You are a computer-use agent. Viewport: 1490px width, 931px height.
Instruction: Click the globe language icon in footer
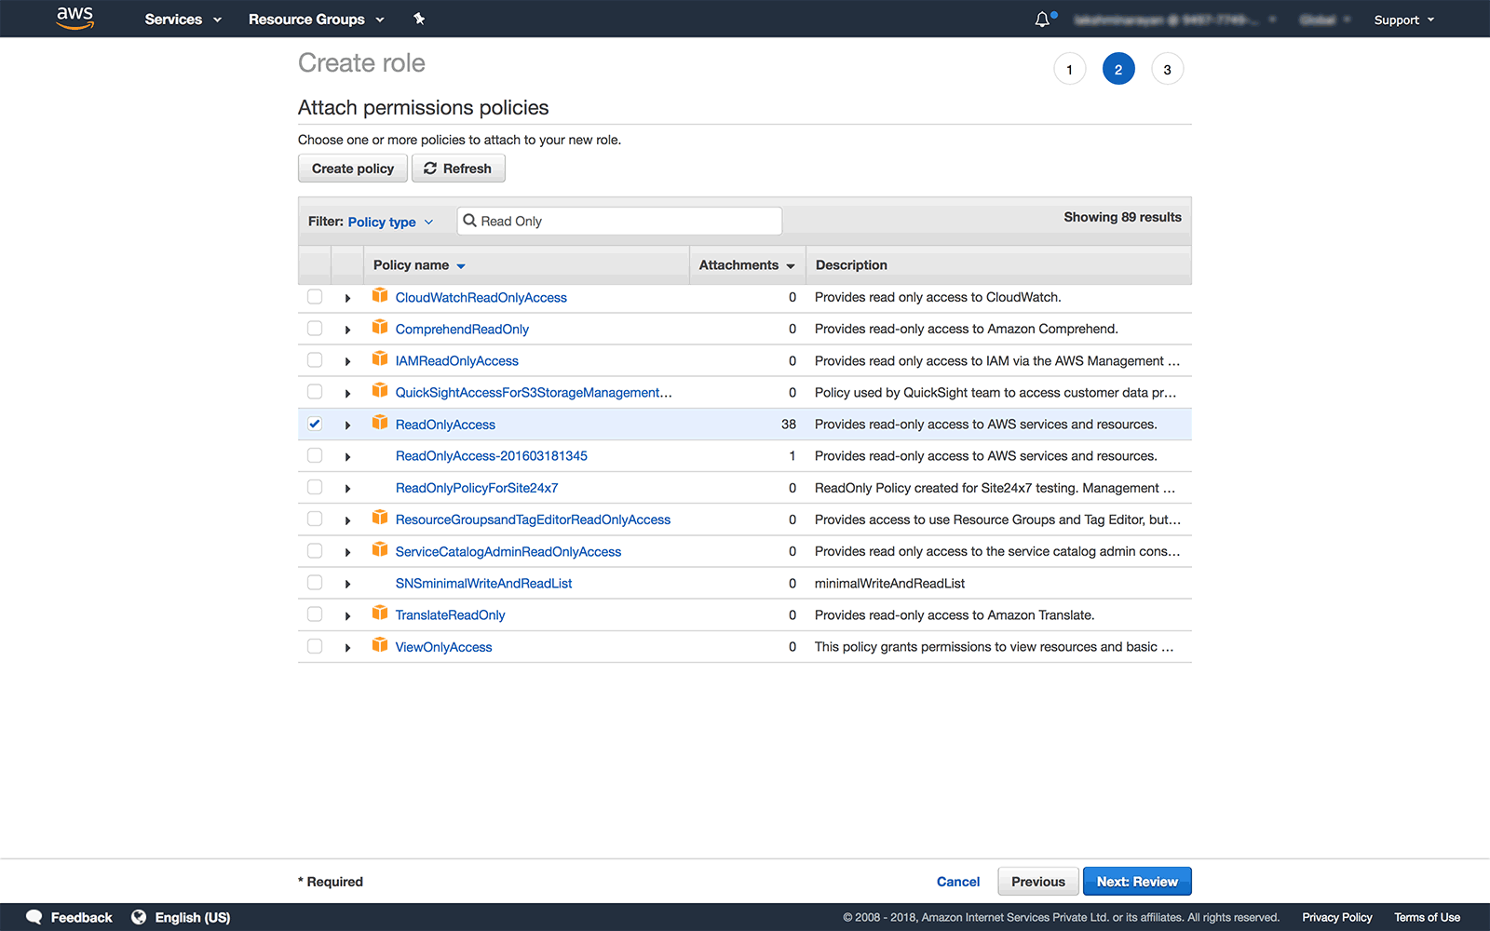pyautogui.click(x=139, y=917)
